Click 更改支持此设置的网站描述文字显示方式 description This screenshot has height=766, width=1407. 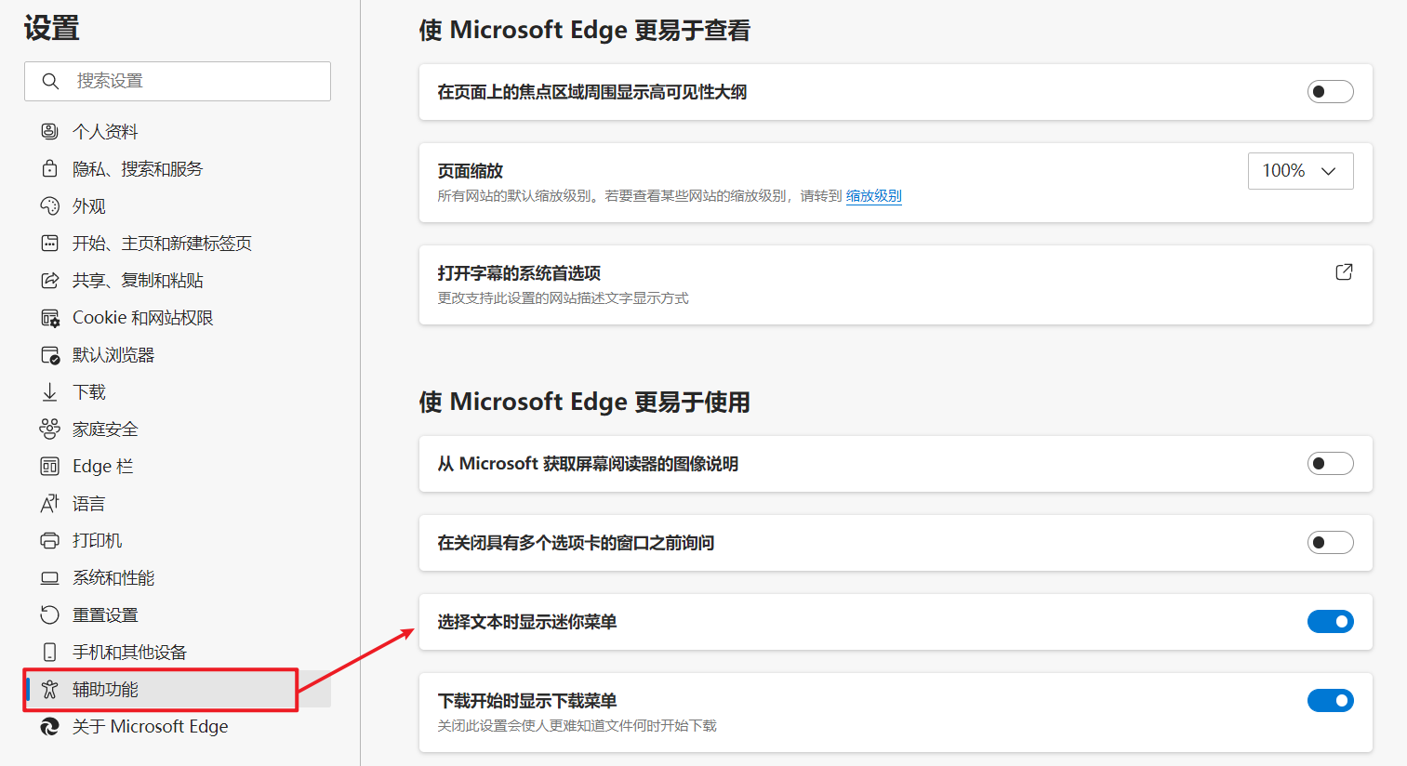click(x=563, y=298)
